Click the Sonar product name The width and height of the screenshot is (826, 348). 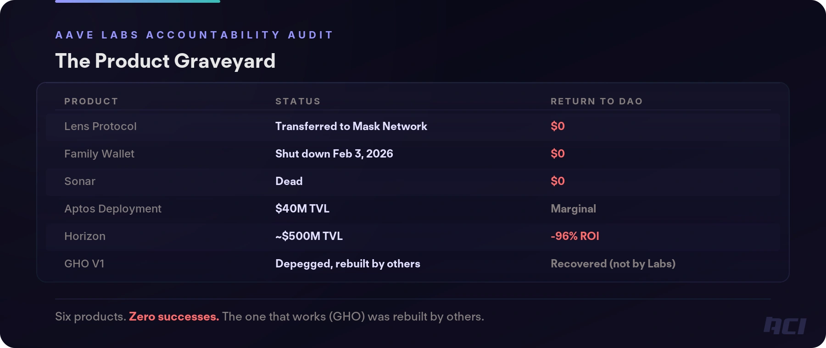80,181
